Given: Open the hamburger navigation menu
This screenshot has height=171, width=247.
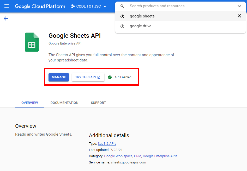Looking at the screenshot, I should tap(7, 6).
